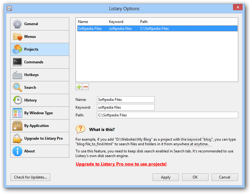Sort by Name column header
The height and width of the screenshot is (194, 251).
point(92,22)
